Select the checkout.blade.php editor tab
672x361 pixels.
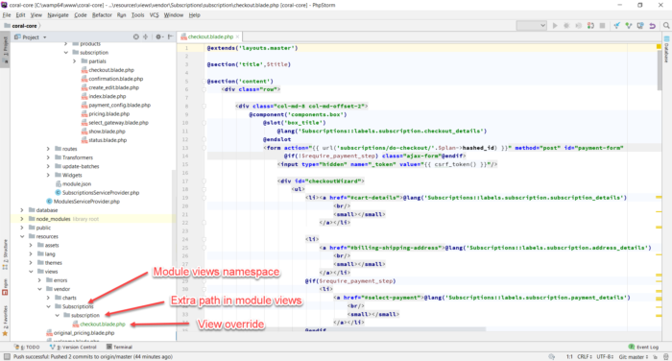210,36
